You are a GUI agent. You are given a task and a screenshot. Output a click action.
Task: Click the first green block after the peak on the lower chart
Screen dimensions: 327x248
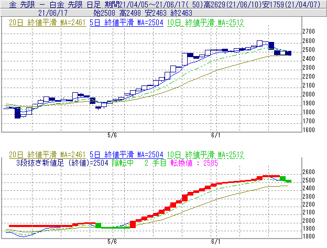click(282, 179)
